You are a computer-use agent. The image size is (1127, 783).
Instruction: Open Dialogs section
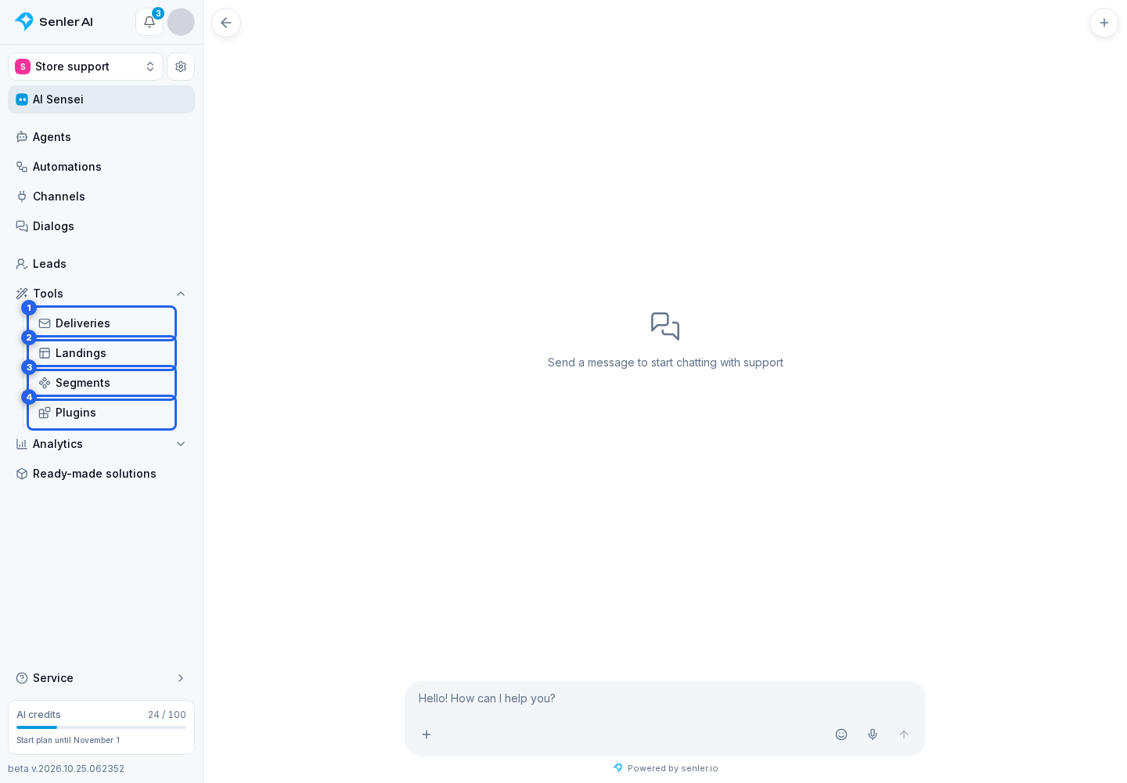click(x=102, y=226)
